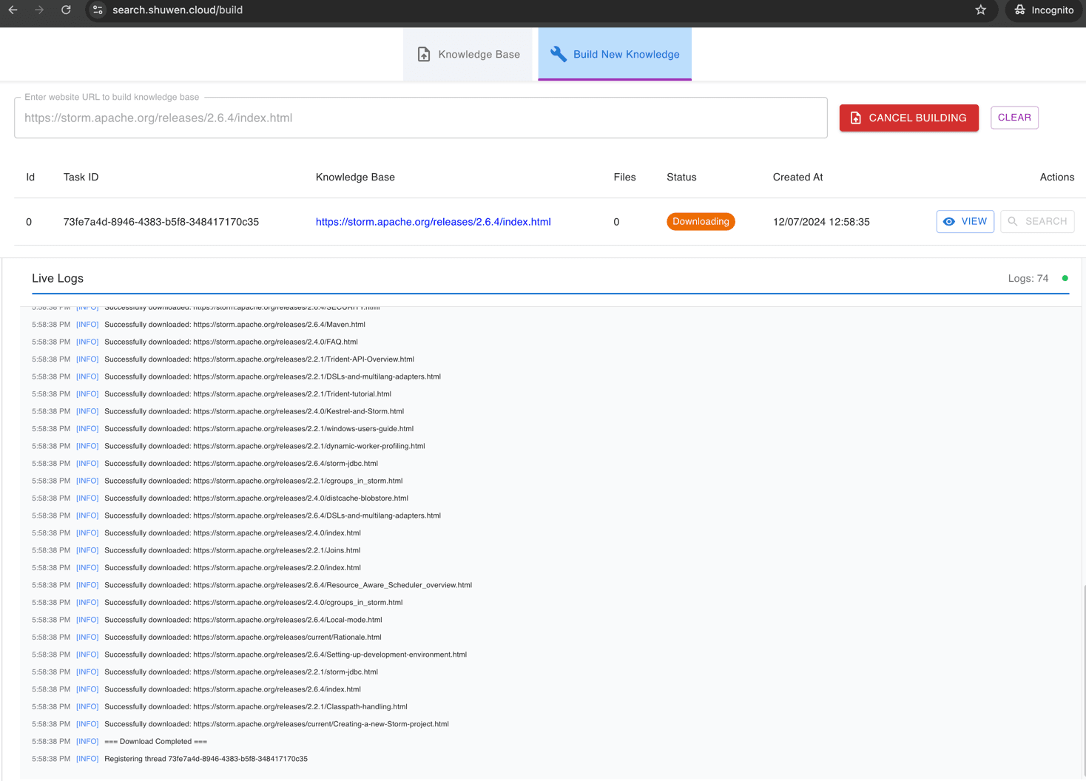Click the wrench icon on Build tab

point(559,54)
